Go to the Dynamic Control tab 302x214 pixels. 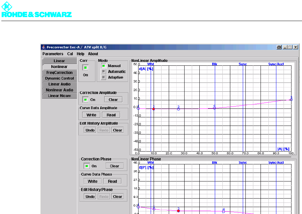[x=59, y=78]
